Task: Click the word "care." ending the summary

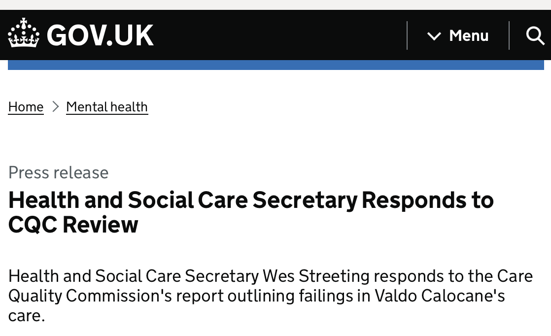Action: 27,316
